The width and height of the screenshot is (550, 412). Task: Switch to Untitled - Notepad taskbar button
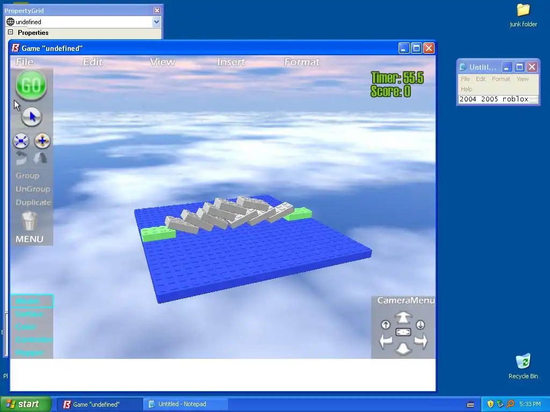[185, 404]
